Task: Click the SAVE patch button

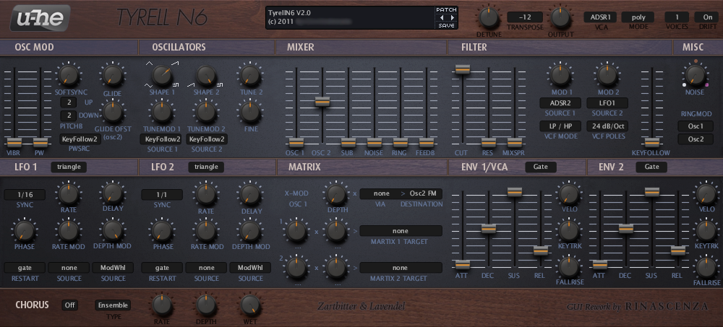Action: (x=446, y=26)
